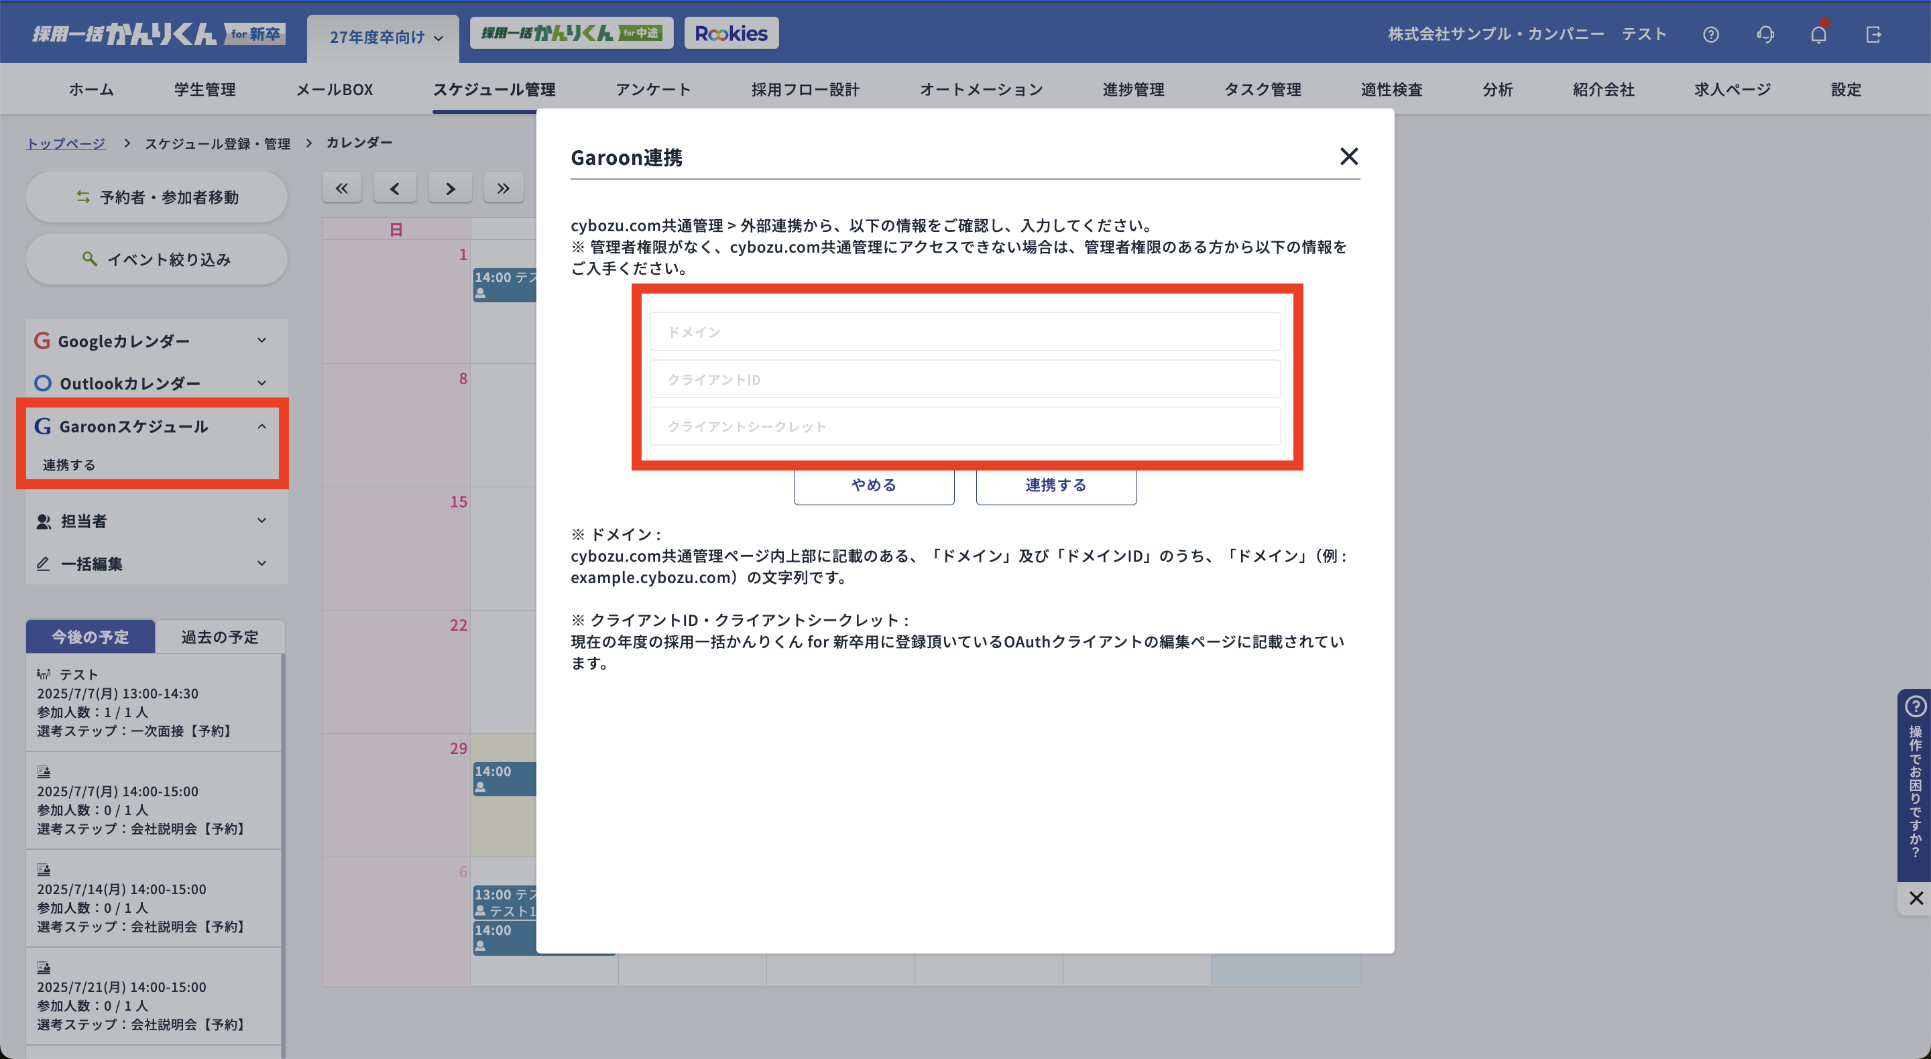1931x1059 pixels.
Task: Click the double-left arrow calendar navigation icon
Action: tap(342, 188)
